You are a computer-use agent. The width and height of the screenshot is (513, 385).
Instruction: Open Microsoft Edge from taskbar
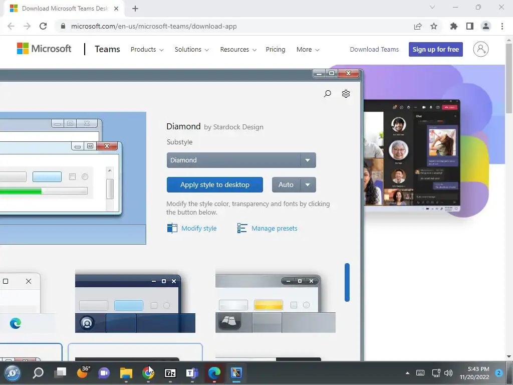(x=214, y=373)
